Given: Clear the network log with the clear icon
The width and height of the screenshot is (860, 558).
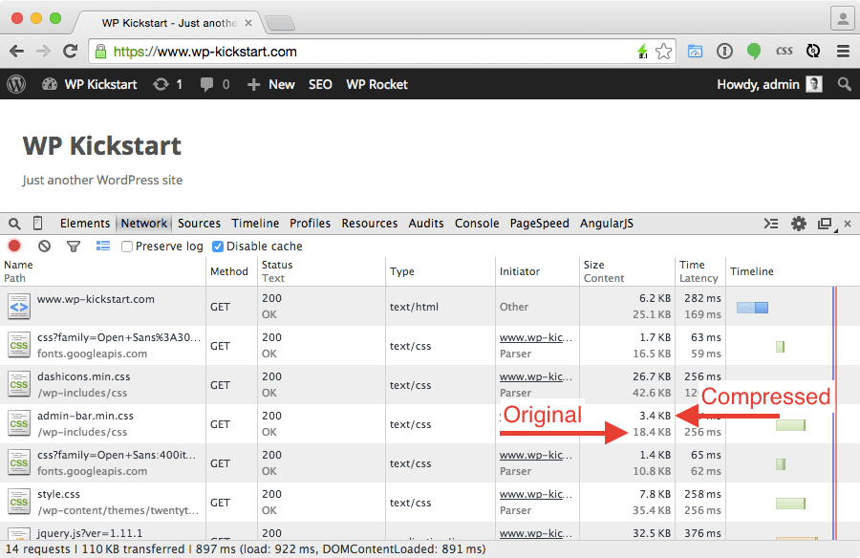Looking at the screenshot, I should [x=44, y=247].
